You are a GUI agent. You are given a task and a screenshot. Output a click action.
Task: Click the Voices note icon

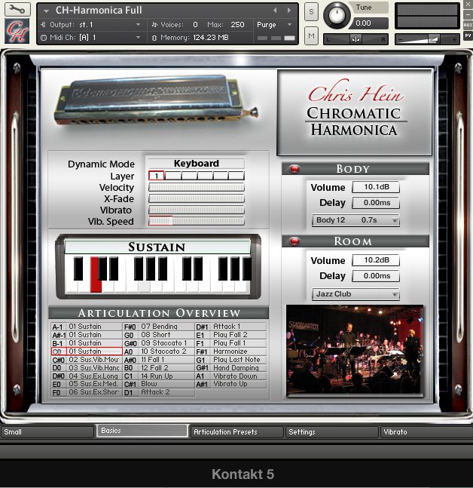[x=154, y=25]
